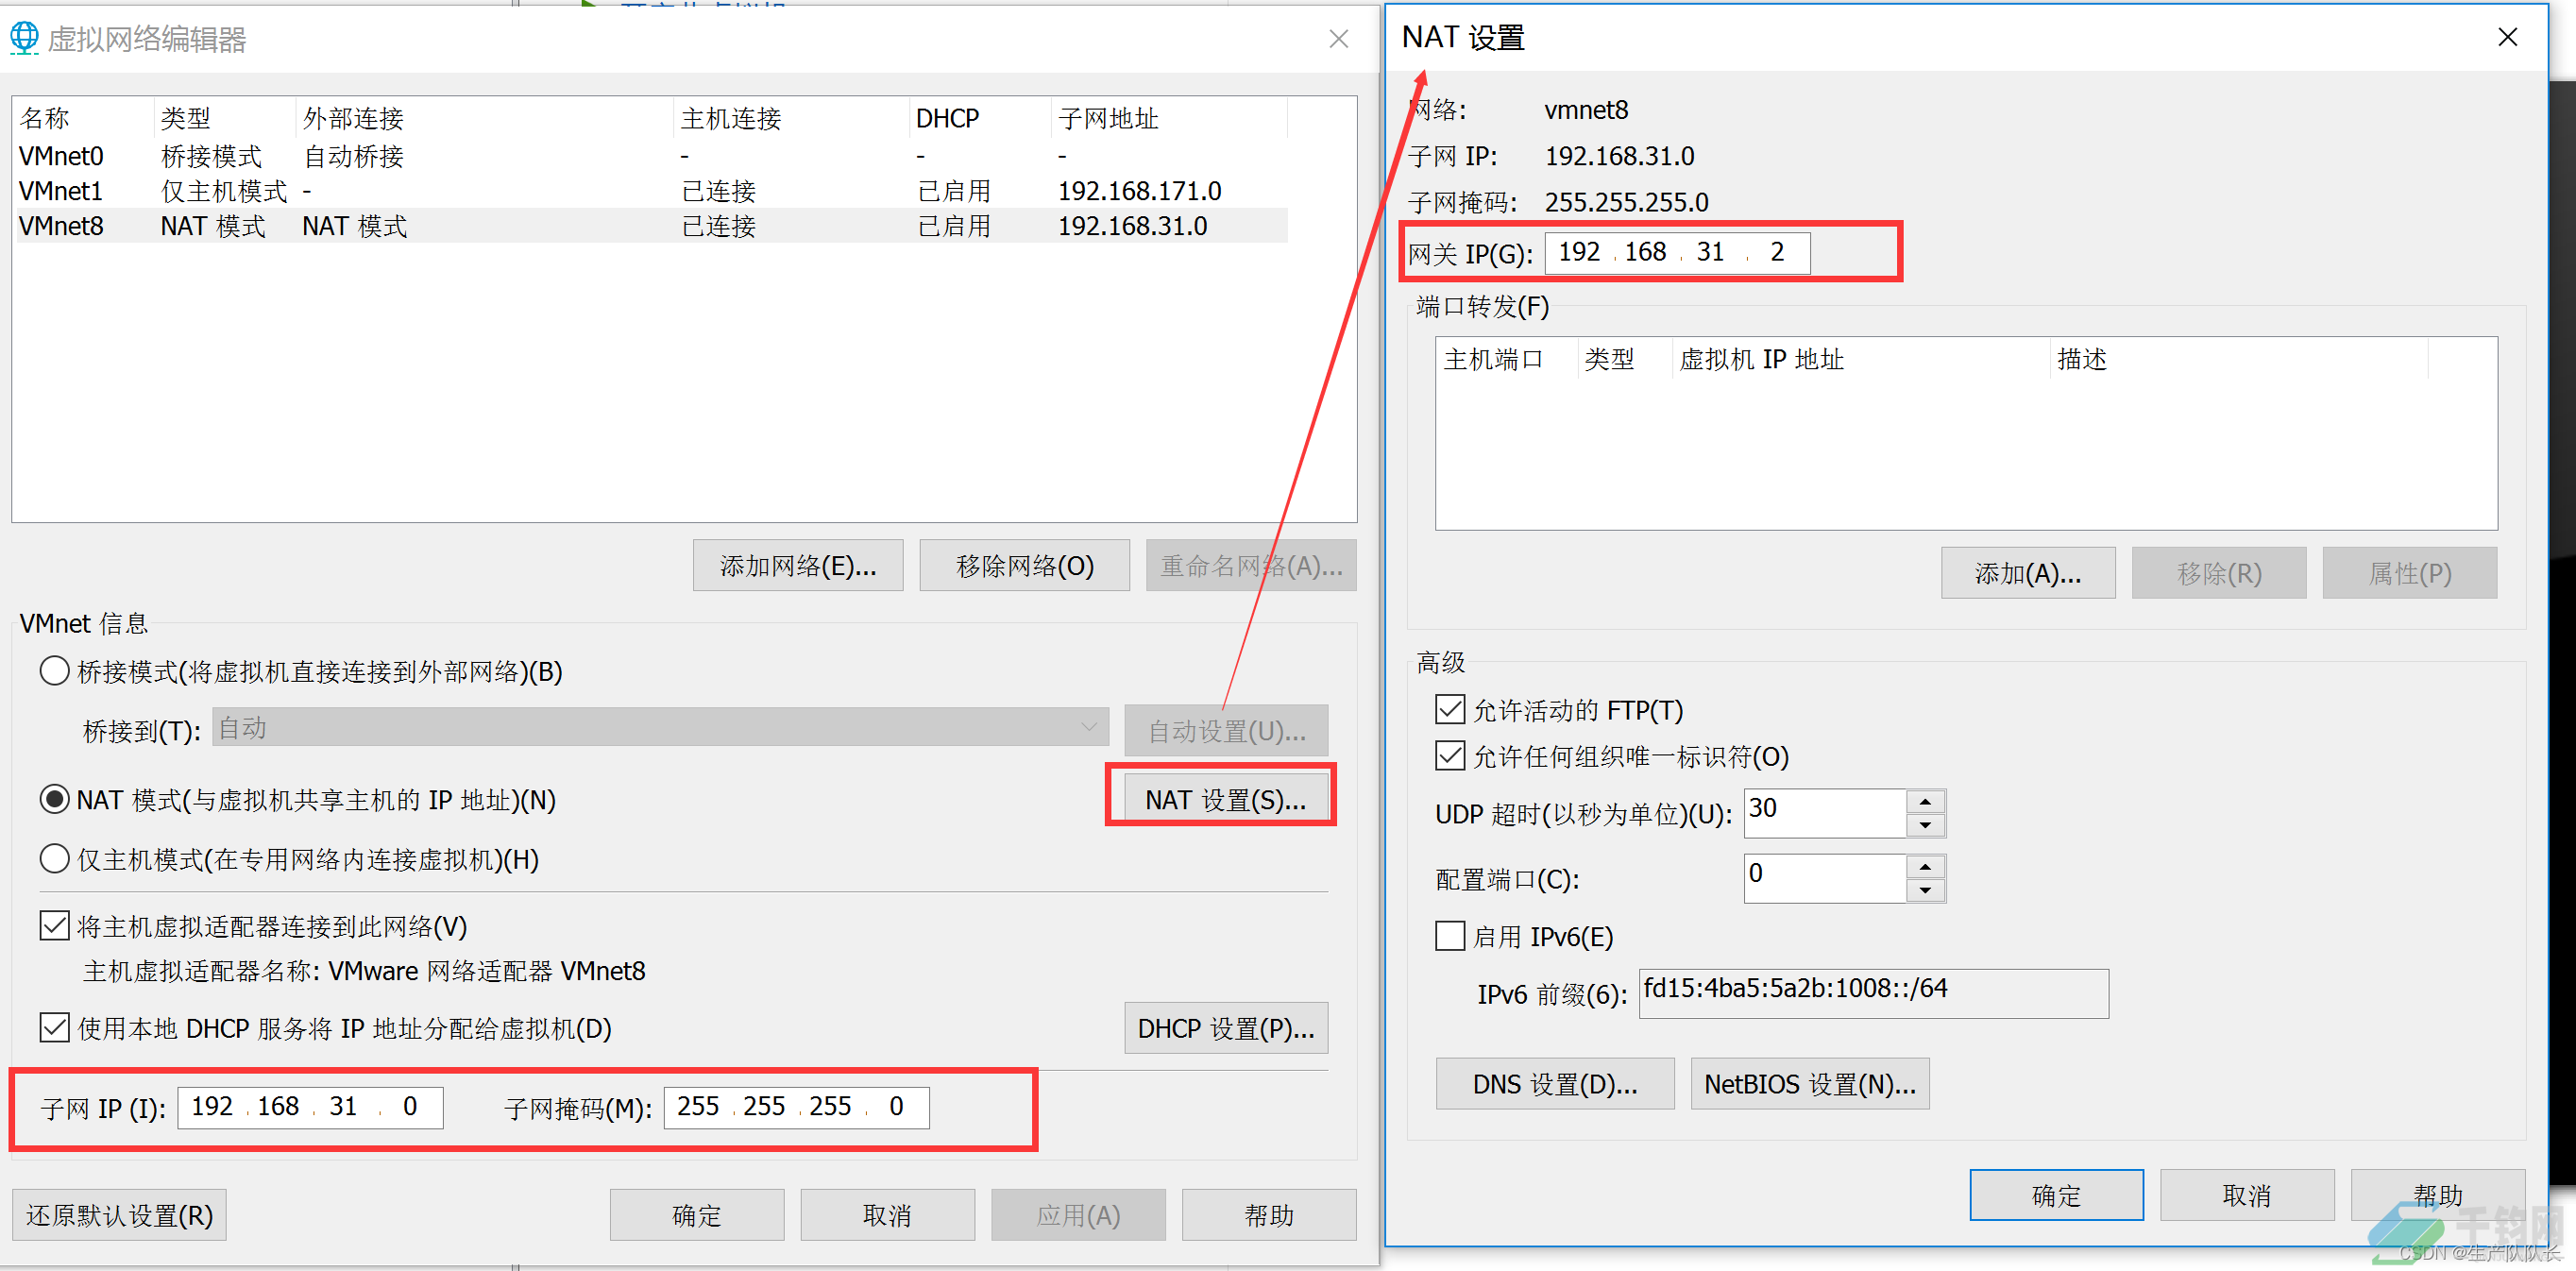This screenshot has height=1271, width=2576.
Task: Click the 网关 IP(G) input field
Action: 1677,252
